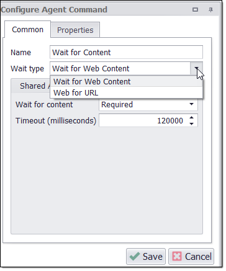Decrease the Timeout value with down arrow
Image resolution: width=226 pixels, height=271 pixels.
point(191,123)
